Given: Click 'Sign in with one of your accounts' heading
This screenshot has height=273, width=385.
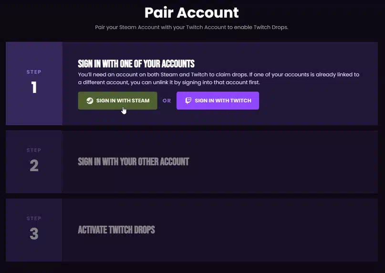Looking at the screenshot, I should pos(136,64).
